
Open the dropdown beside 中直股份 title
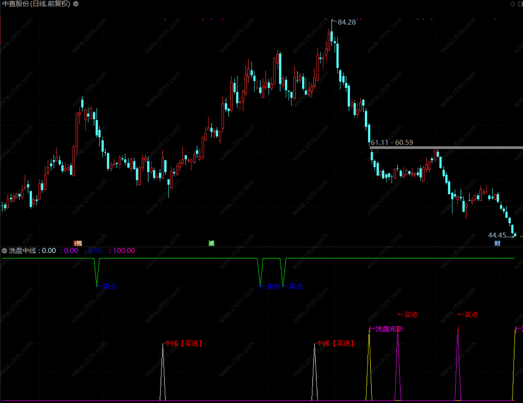[76, 4]
